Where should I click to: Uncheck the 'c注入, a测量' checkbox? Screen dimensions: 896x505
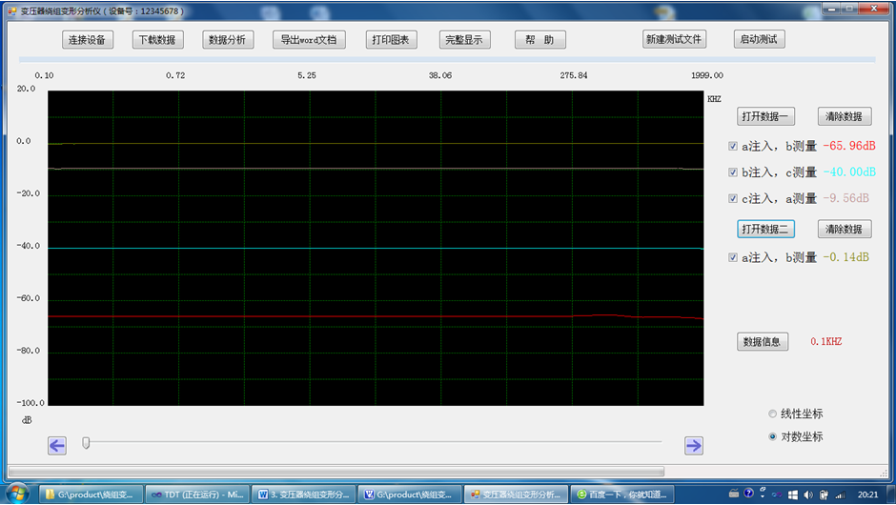point(733,198)
